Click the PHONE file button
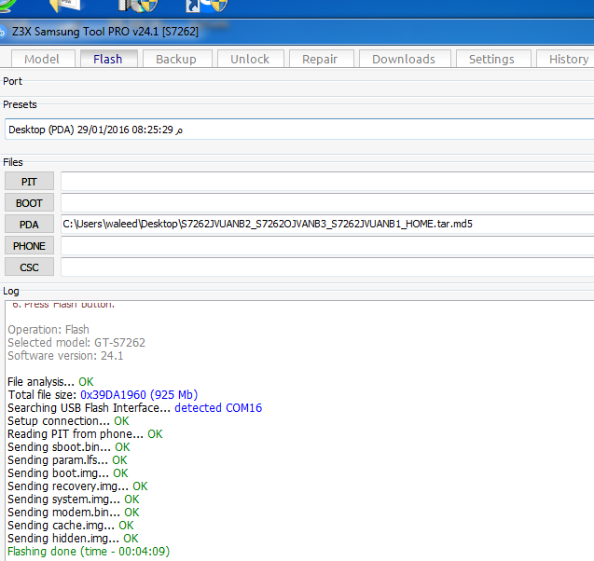The width and height of the screenshot is (594, 561). (29, 246)
